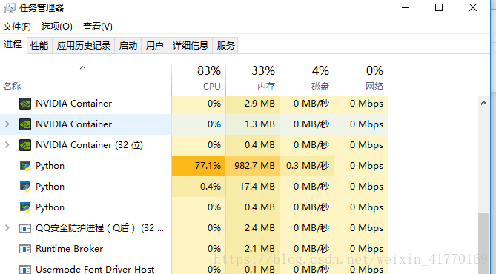The width and height of the screenshot is (496, 274).
Task: Expand the highlighted NVIDIA Container process
Action: click(7, 124)
